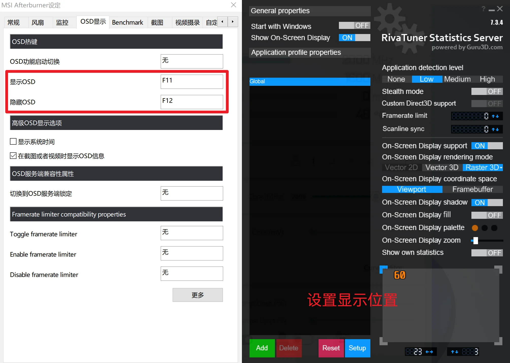The image size is (510, 363).
Task: Switch to the Benchmark tab
Action: point(127,22)
